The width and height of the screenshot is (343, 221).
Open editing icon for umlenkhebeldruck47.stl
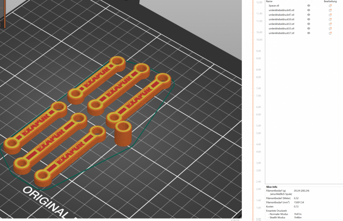[330, 15]
